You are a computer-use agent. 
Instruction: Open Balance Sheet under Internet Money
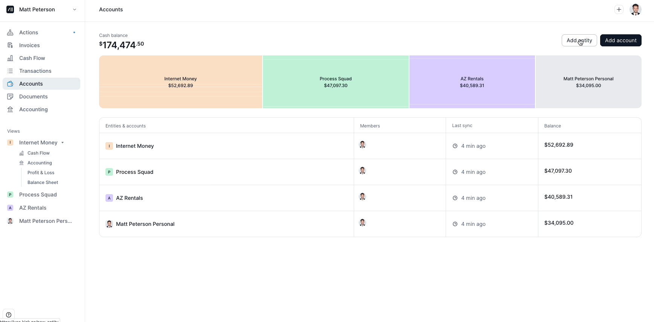(43, 182)
